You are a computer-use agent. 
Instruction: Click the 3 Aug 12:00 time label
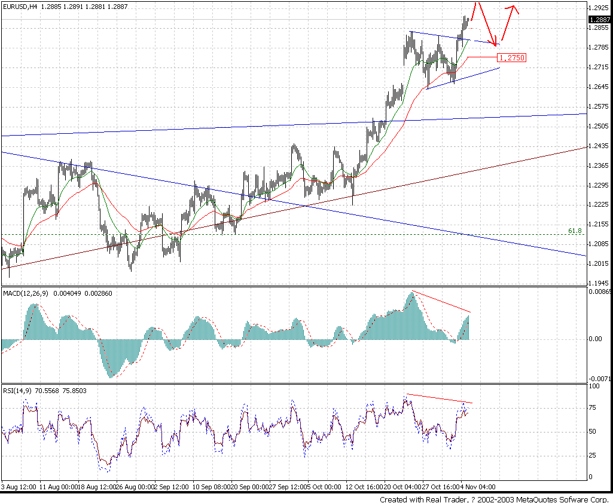(19, 487)
